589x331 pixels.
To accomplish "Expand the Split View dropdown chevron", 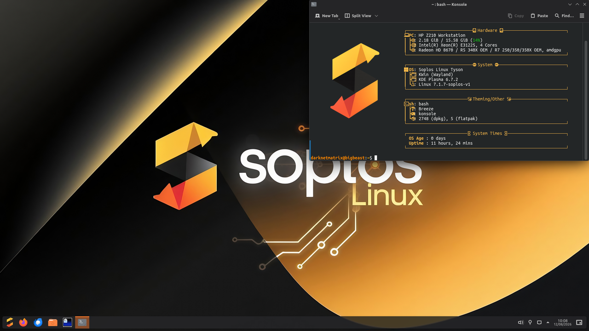I will [x=376, y=16].
